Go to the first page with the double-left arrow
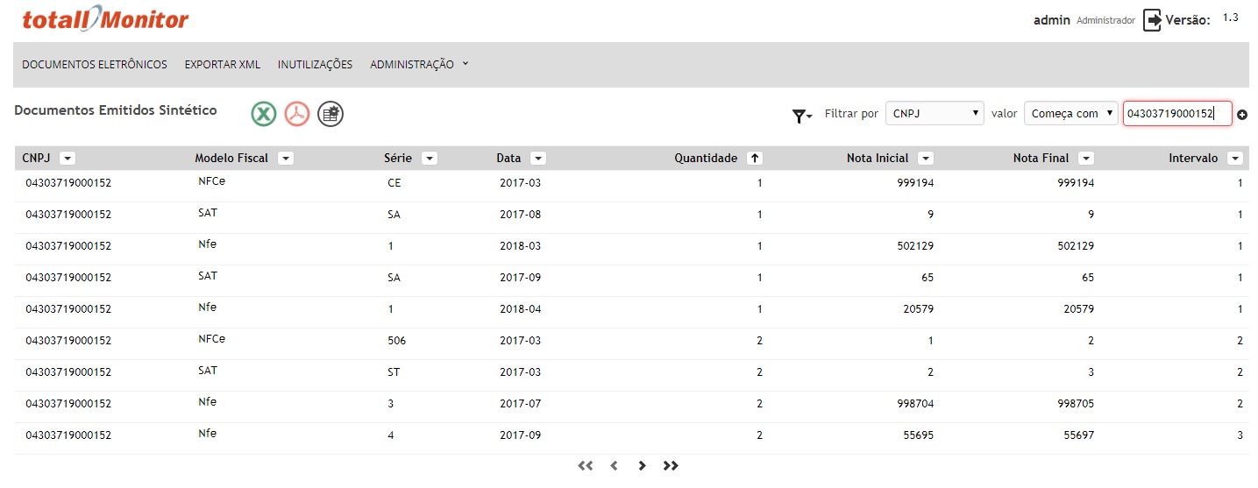Screen dimensions: 1258x488 coord(586,466)
